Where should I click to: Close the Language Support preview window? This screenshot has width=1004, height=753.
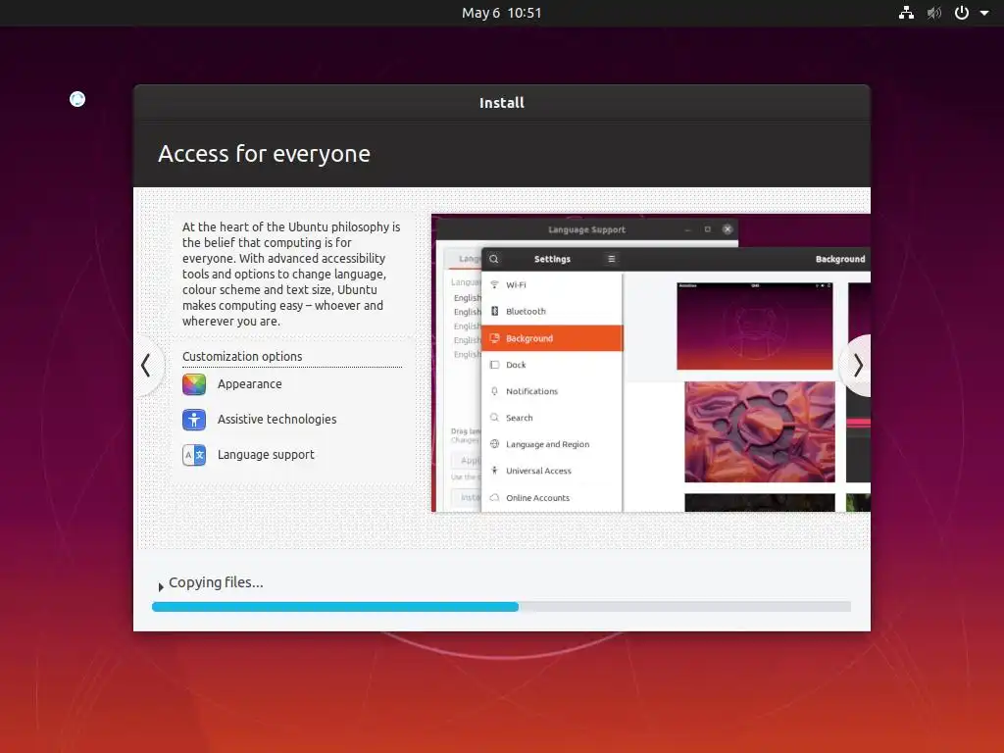click(728, 229)
